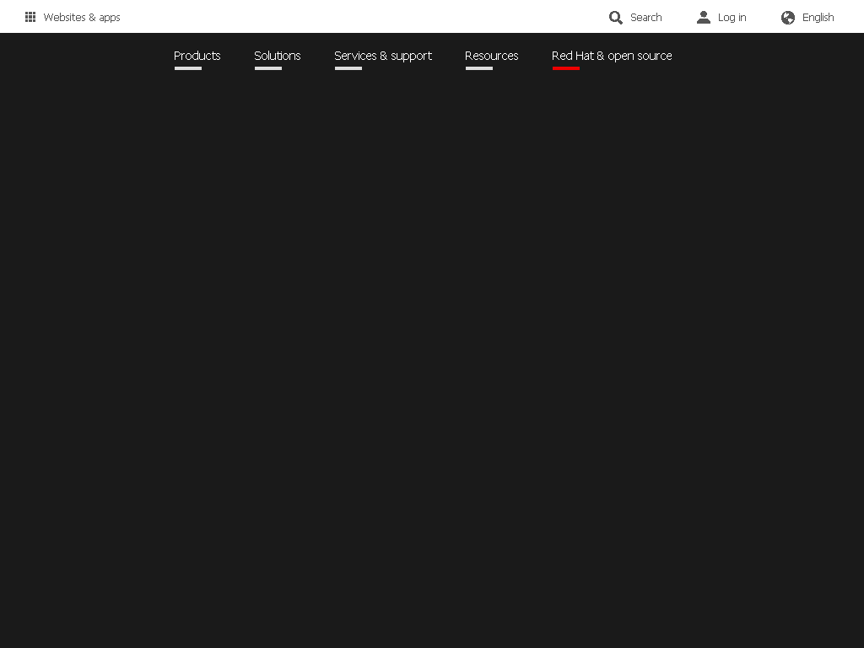Click the Log in user icon

(x=704, y=18)
